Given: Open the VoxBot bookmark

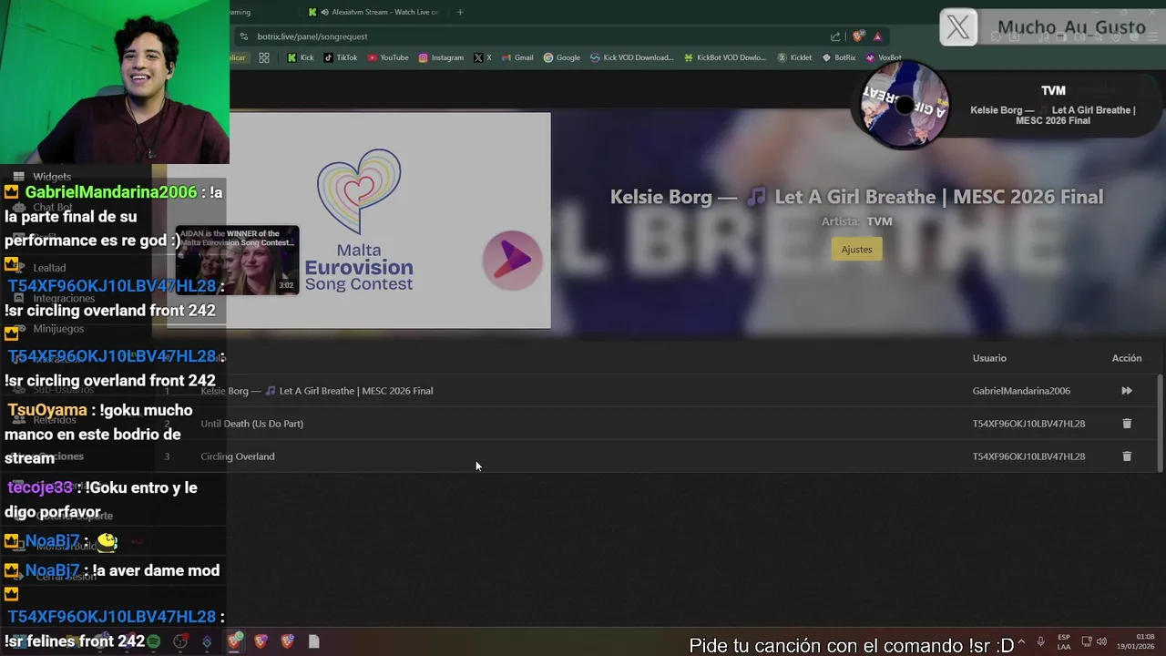Looking at the screenshot, I should point(883,57).
